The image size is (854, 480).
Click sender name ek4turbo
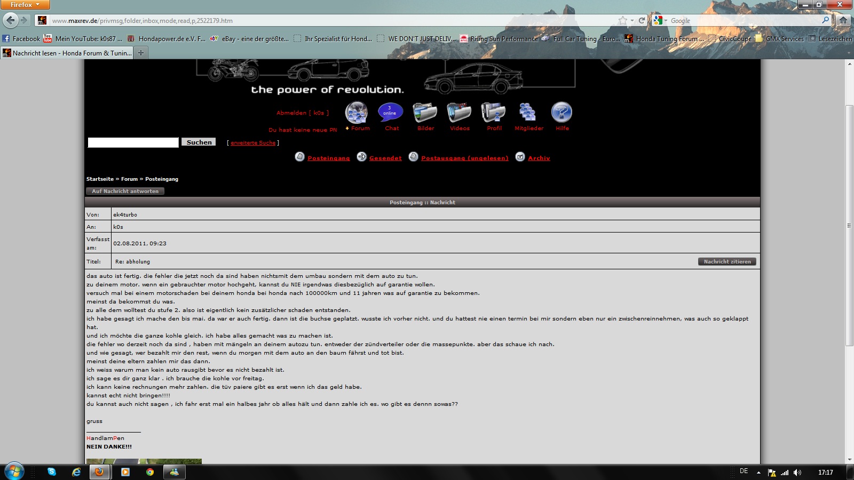pos(125,214)
